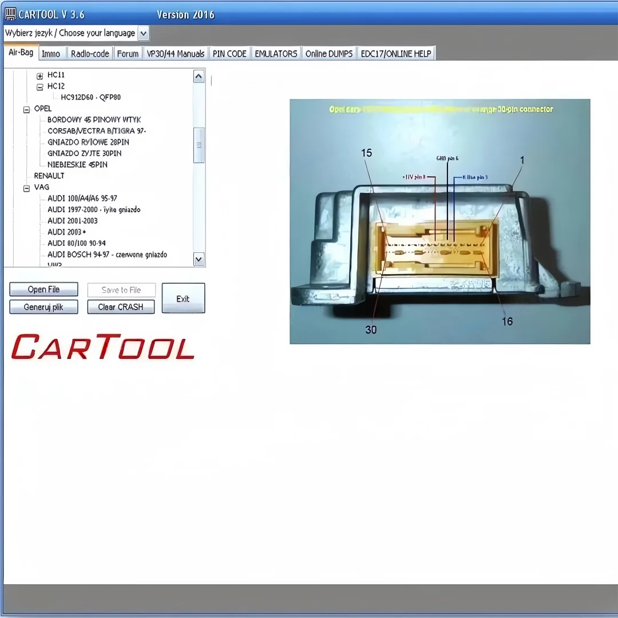The width and height of the screenshot is (618, 618).
Task: Collapse the OPEL tree node
Action: 26,109
